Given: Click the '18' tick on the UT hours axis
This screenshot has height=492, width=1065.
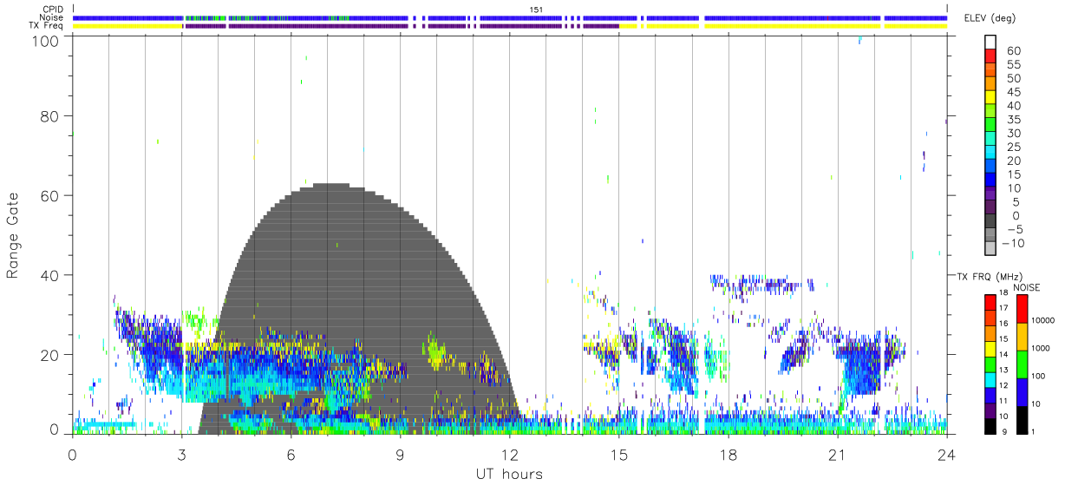Looking at the screenshot, I should tap(728, 455).
